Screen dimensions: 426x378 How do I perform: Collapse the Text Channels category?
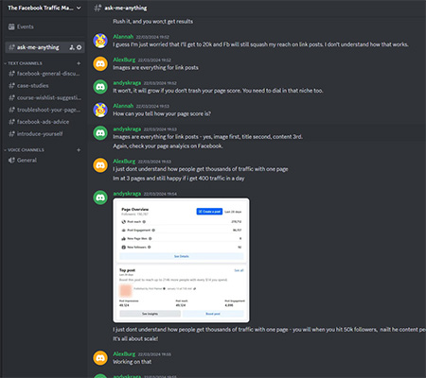pos(23,63)
